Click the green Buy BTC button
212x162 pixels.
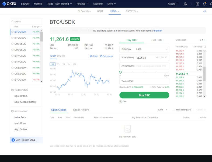(144, 95)
